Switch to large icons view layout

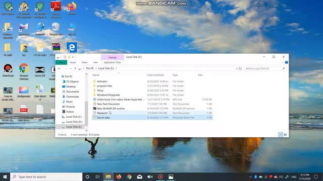click(285, 135)
